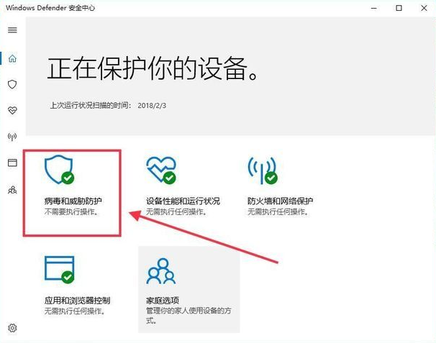Open 病毒和威胁防护 text link
This screenshot has height=343, width=436.
point(73,201)
